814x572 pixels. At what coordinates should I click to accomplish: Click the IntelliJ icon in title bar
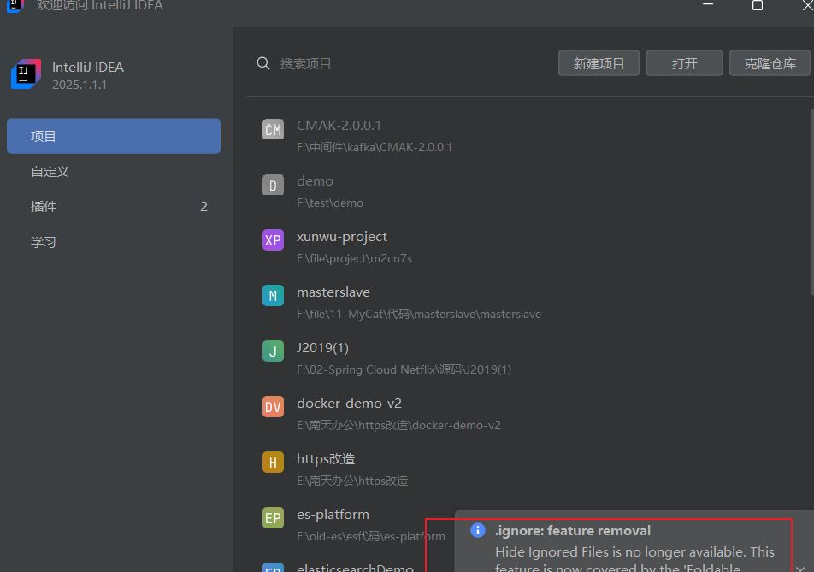click(14, 5)
